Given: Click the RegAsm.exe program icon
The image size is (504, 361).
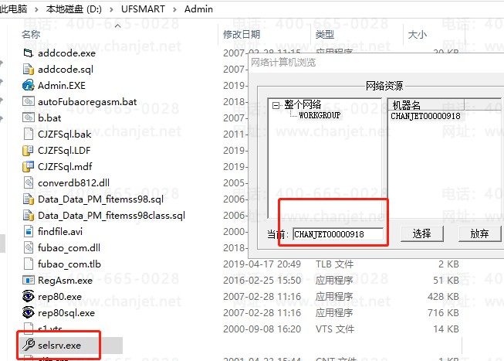Looking at the screenshot, I should [29, 280].
